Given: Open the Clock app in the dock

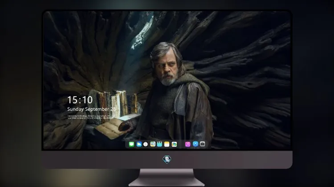Looking at the screenshot, I should [x=146, y=144].
